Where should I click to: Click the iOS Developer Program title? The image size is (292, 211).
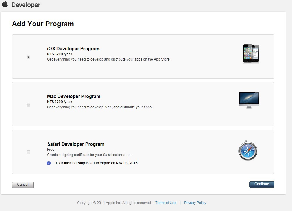[73, 49]
